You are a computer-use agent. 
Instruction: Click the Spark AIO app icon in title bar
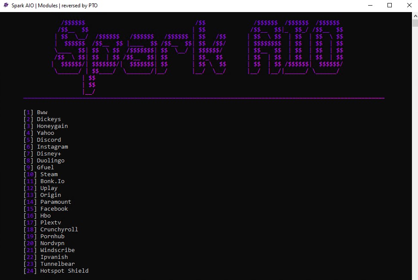click(x=6, y=5)
